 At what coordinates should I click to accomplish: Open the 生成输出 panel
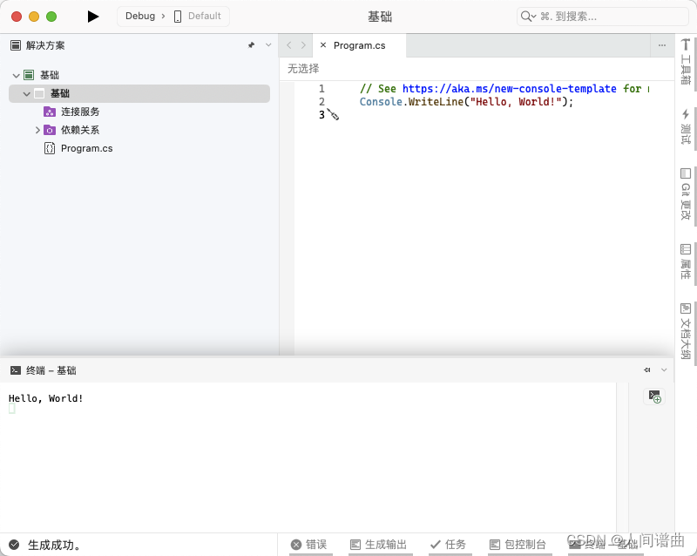(379, 544)
